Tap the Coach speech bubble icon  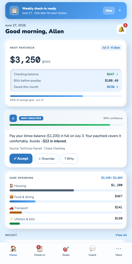tap(92, 248)
